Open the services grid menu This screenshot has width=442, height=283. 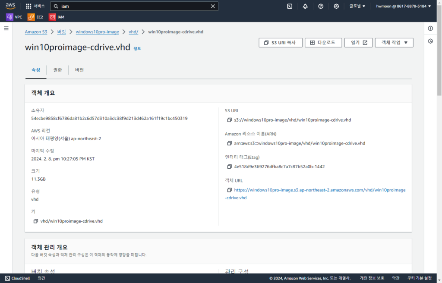[35, 6]
